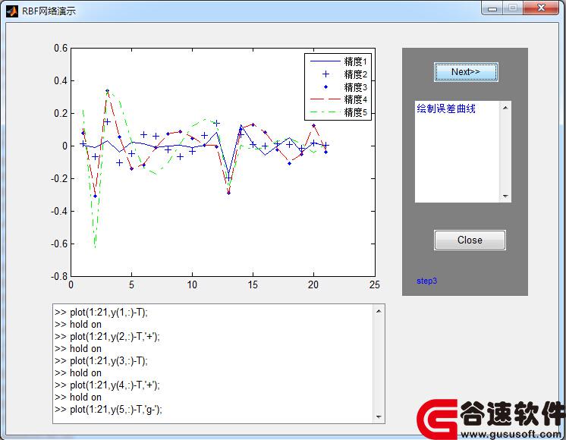Select line plot(1:21,y(1,:)-T);
This screenshot has width=566, height=440.
tap(102, 313)
